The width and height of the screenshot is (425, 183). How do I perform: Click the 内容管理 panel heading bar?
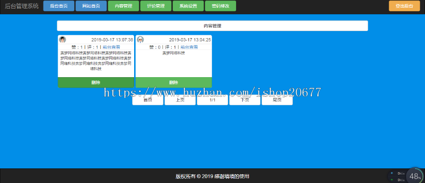(x=212, y=26)
